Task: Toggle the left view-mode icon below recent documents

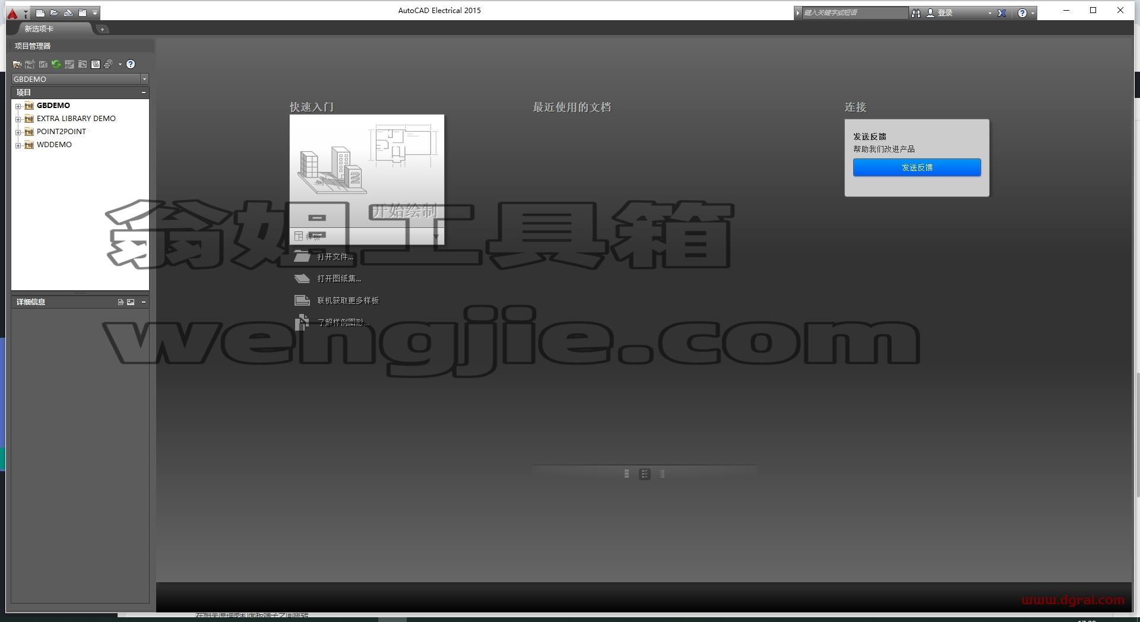Action: [626, 474]
